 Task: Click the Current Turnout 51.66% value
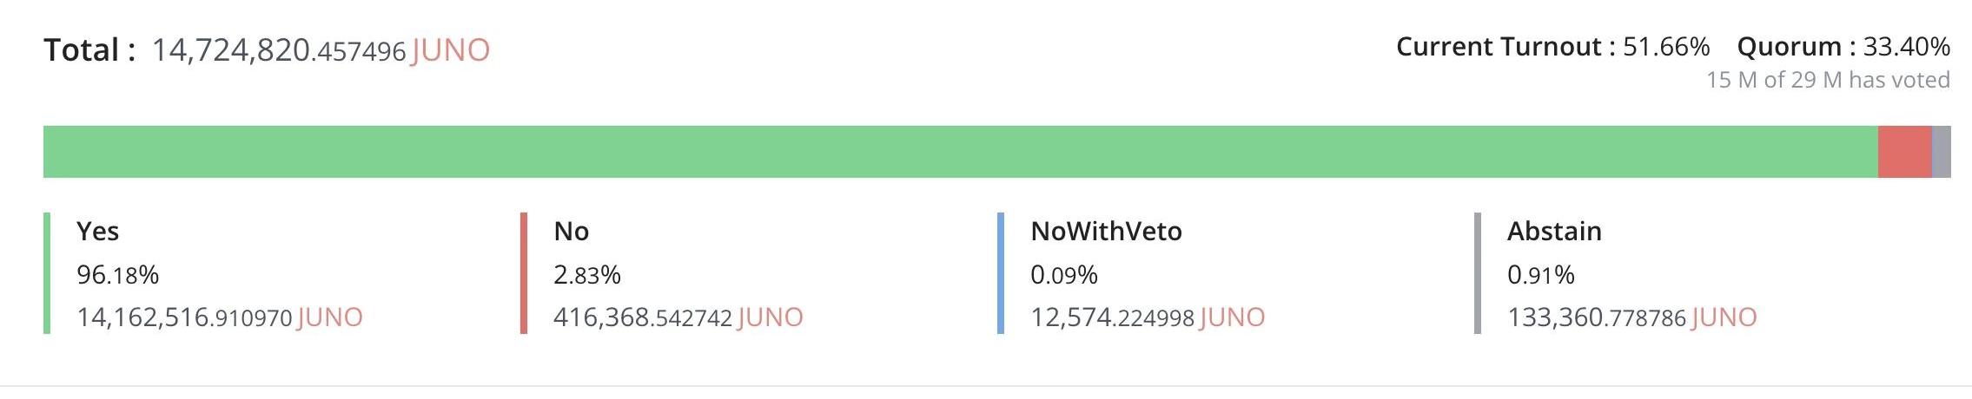click(1665, 47)
